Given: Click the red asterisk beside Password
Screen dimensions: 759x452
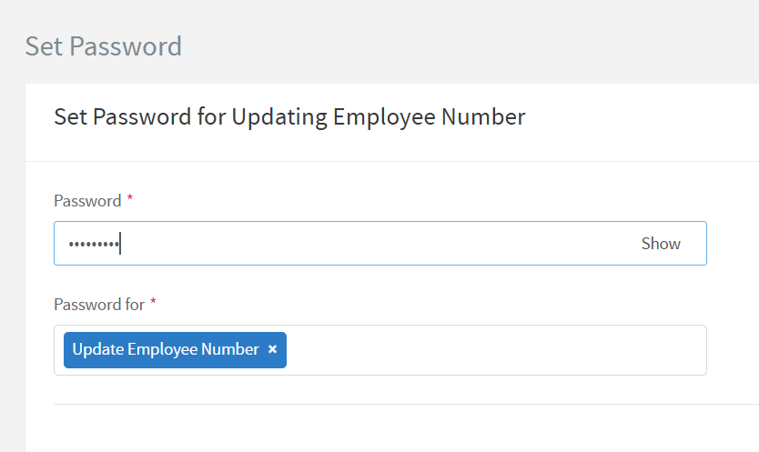Looking at the screenshot, I should click(x=130, y=199).
